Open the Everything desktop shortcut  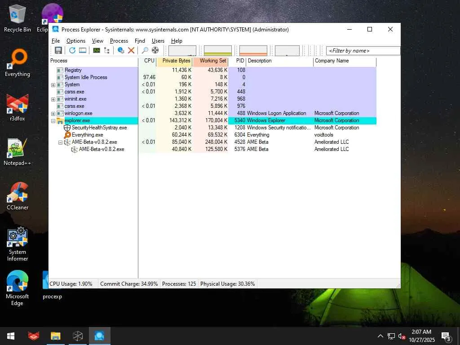coord(18,63)
